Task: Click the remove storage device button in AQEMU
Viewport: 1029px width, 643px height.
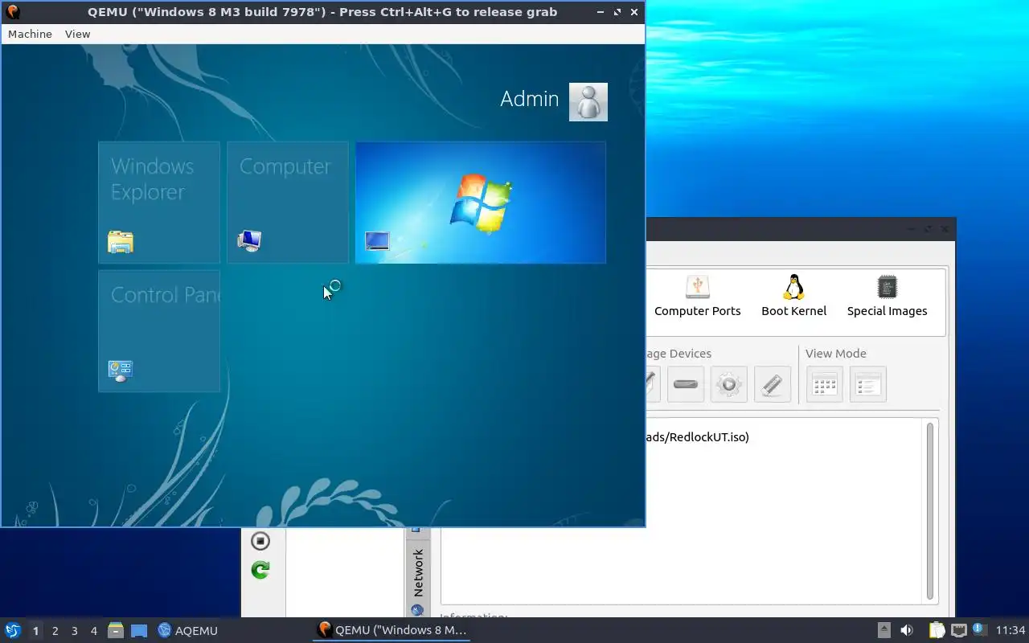Action: pyautogui.click(x=686, y=384)
